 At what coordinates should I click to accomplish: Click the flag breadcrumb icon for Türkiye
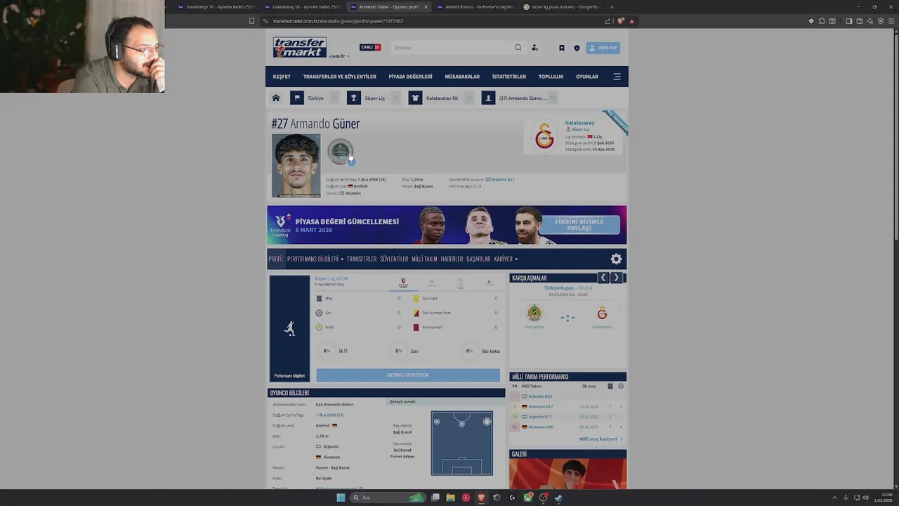coord(297,98)
